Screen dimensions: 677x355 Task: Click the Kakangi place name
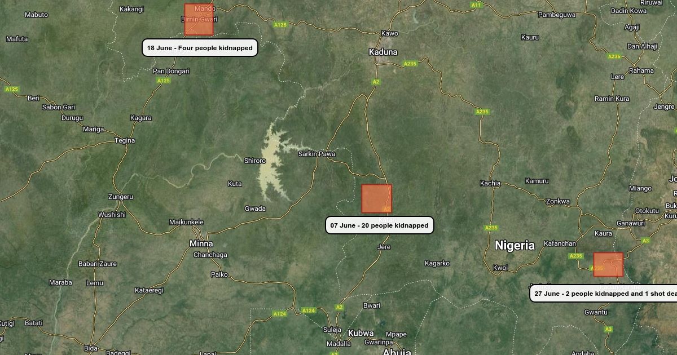pyautogui.click(x=132, y=9)
